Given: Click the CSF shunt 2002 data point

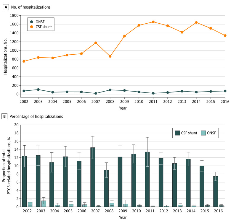Looking at the screenshot, I should 24,61.
